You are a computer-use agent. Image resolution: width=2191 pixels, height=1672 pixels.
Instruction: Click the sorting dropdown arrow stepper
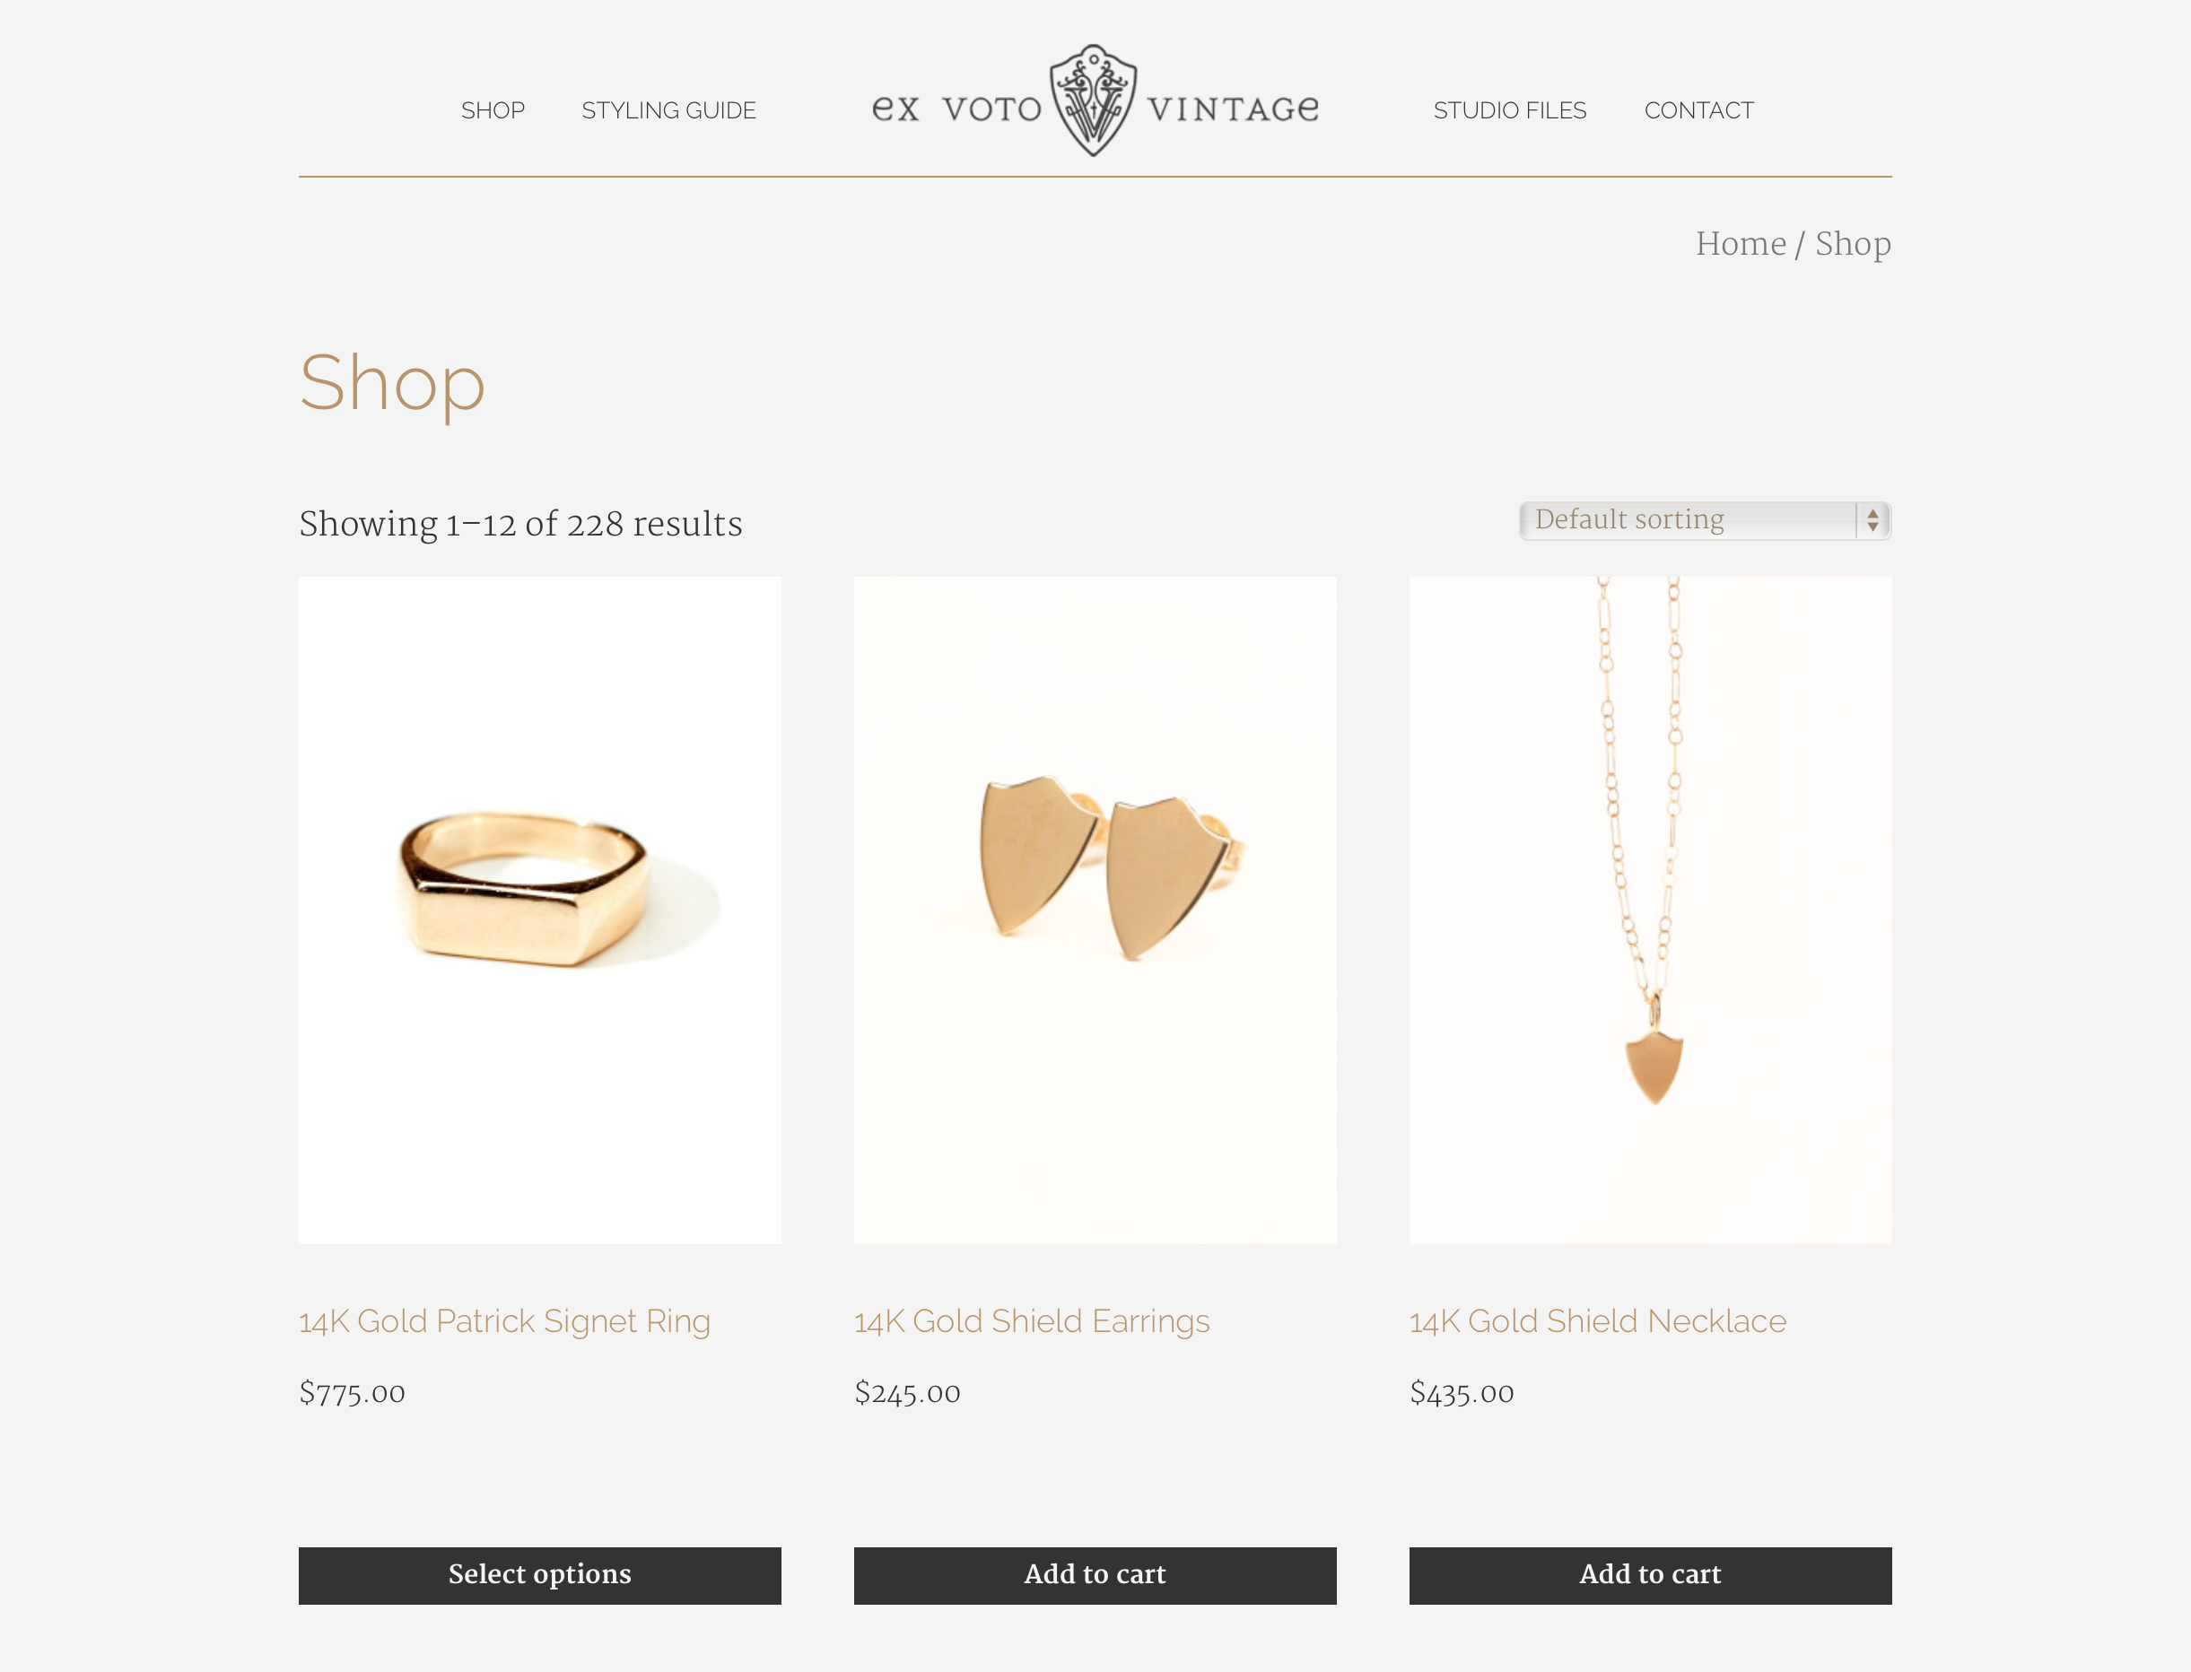coord(1872,520)
